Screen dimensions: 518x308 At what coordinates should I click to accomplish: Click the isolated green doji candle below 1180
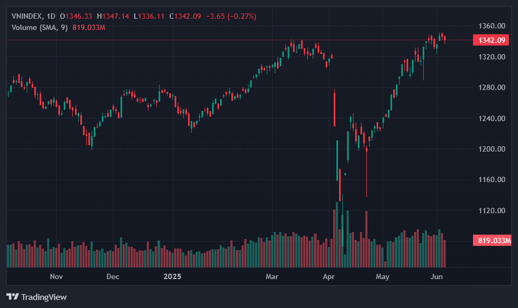click(x=345, y=174)
